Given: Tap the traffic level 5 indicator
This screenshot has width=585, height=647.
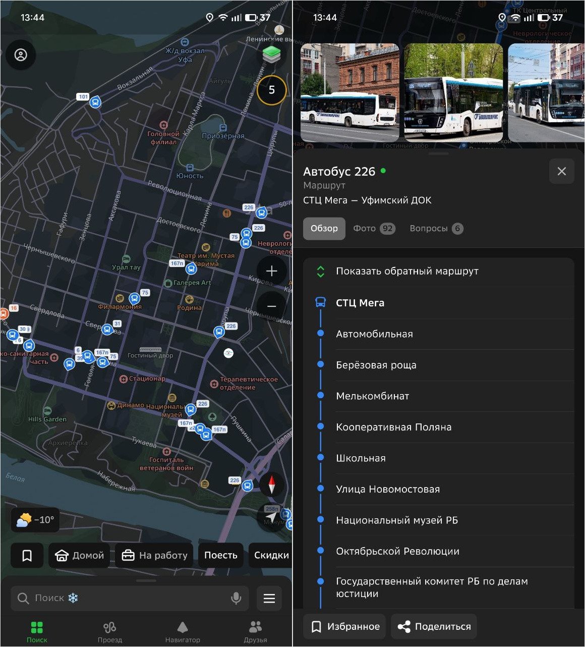Looking at the screenshot, I should (271, 90).
